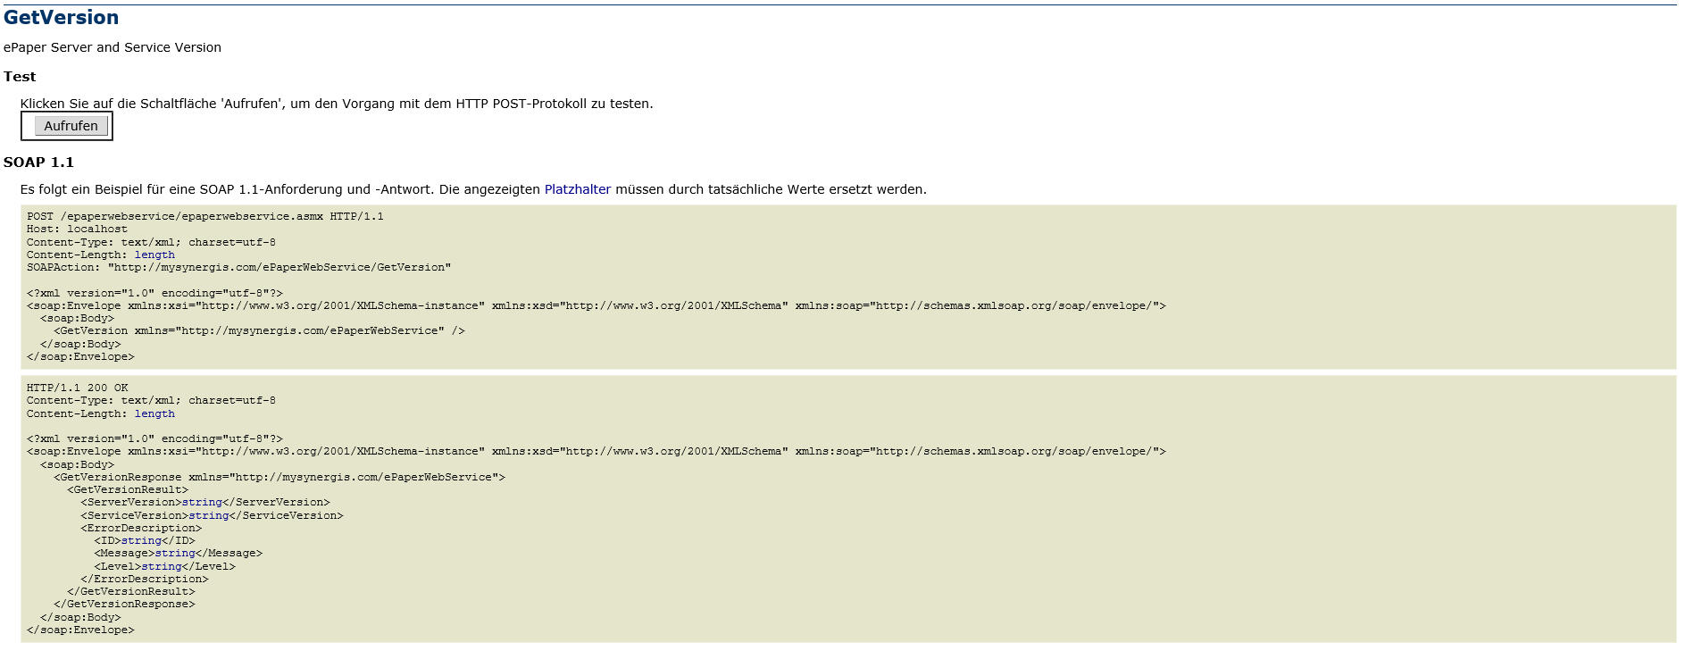Click the GetVersionResponse opening tag
The image size is (1685, 651).
279,478
